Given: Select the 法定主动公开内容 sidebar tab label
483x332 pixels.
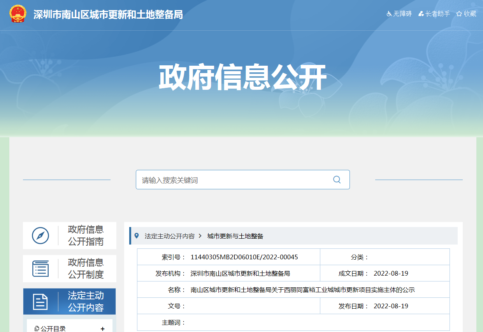Looking at the screenshot, I should coord(86,302).
